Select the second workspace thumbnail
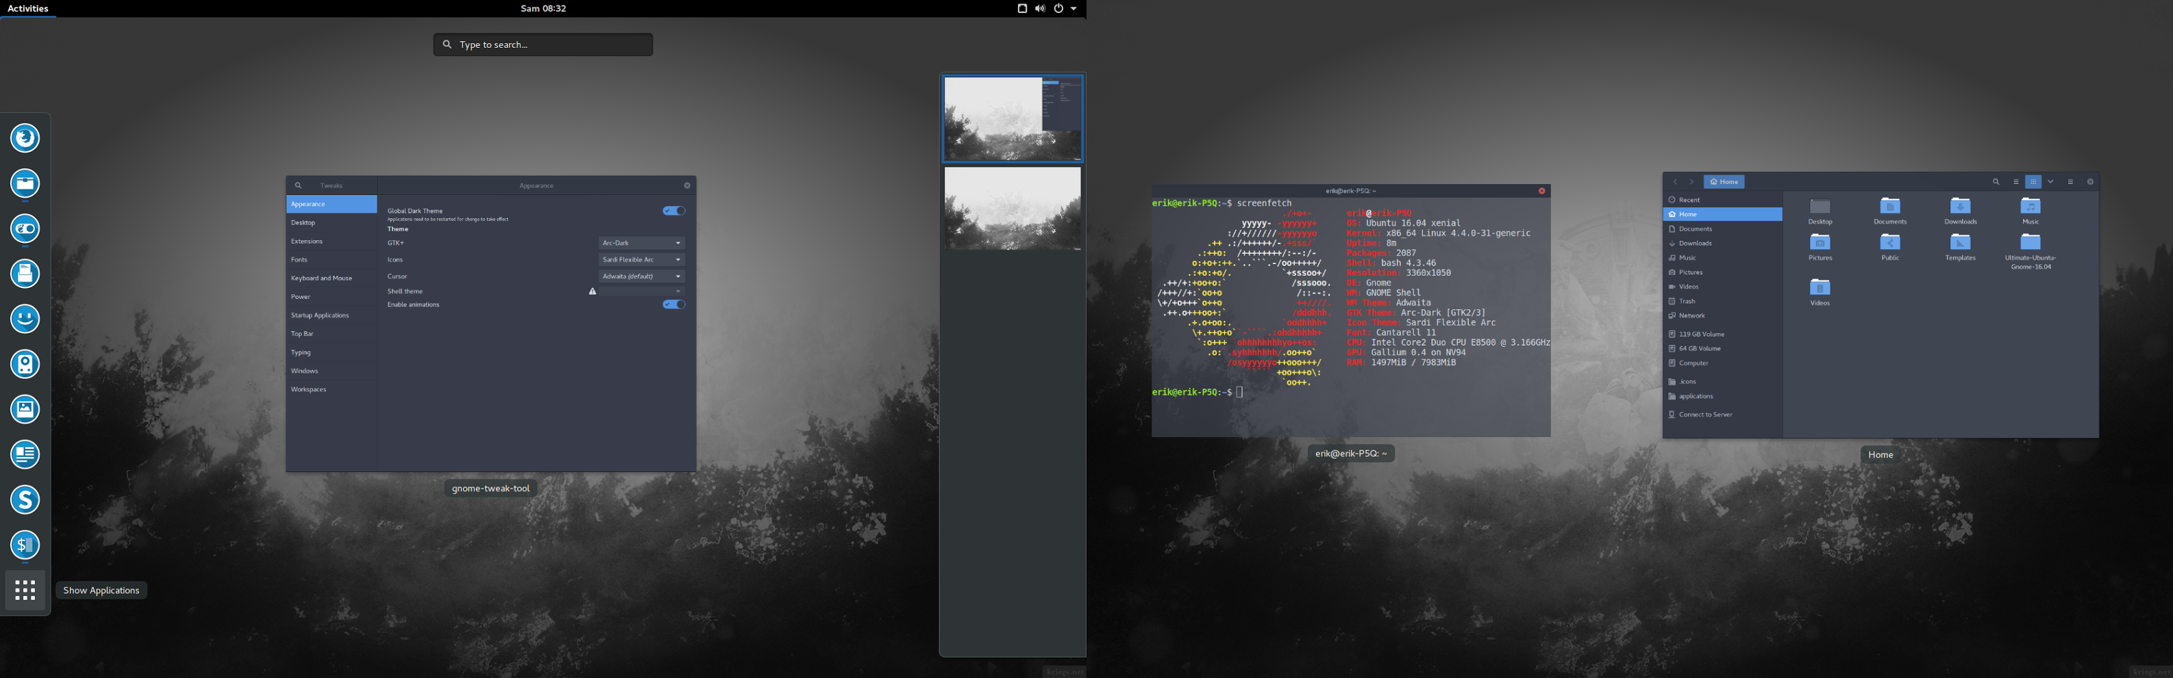Image resolution: width=2173 pixels, height=678 pixels. tap(1013, 208)
